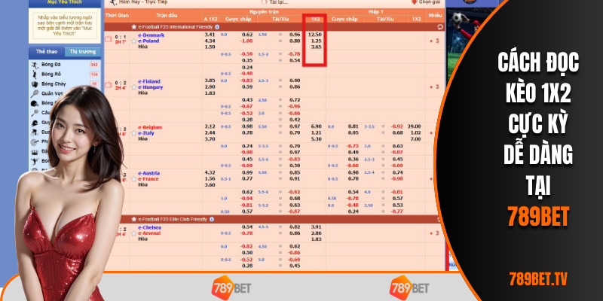Select A 1X2 odds 2.12 for e-Belgium
The height and width of the screenshot is (301, 603).
click(210, 127)
